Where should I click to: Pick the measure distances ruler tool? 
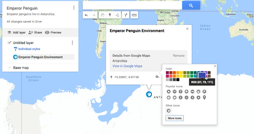coord(134,15)
